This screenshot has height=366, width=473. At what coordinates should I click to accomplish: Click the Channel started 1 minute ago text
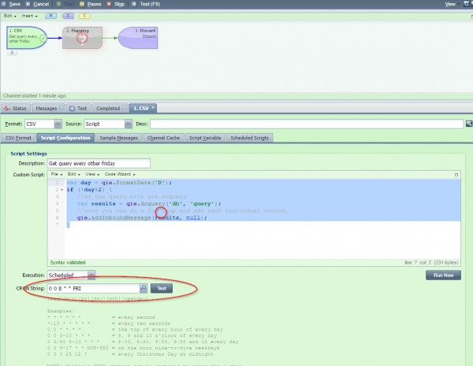tap(35, 96)
